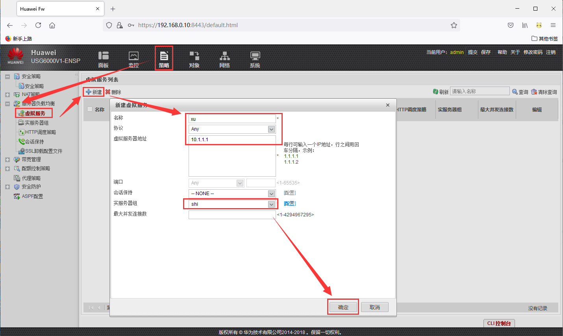Open the CLI控制台 console
This screenshot has width=563, height=336.
tap(499, 323)
